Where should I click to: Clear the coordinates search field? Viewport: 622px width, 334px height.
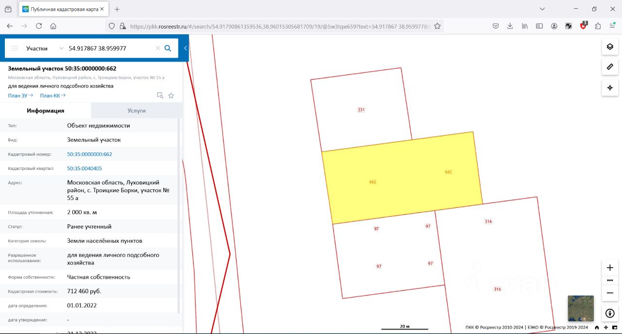click(x=157, y=48)
